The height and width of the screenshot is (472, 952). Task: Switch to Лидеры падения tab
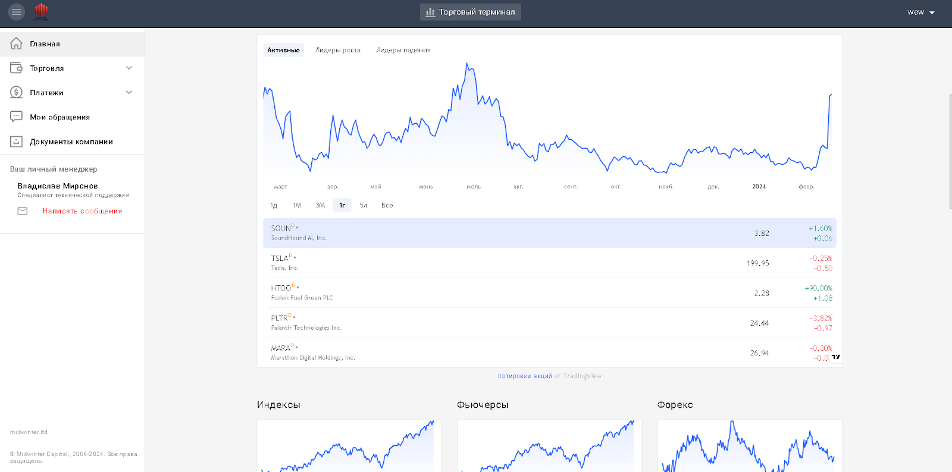point(403,50)
